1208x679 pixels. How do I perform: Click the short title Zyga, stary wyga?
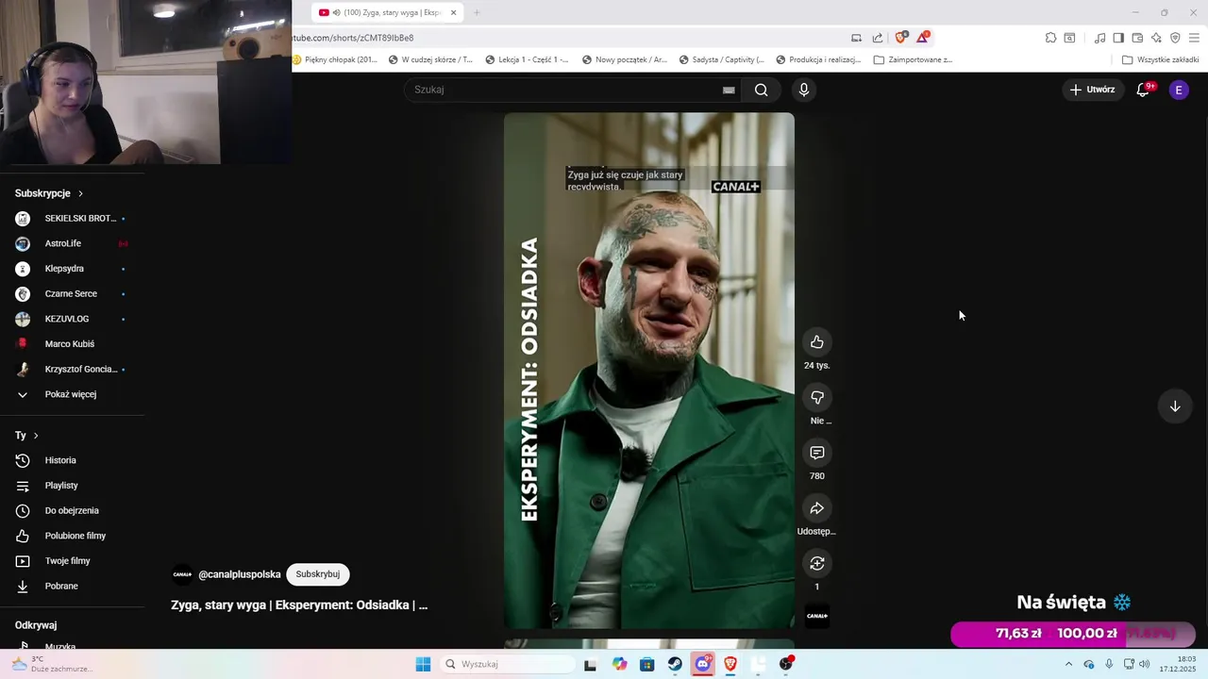point(299,605)
